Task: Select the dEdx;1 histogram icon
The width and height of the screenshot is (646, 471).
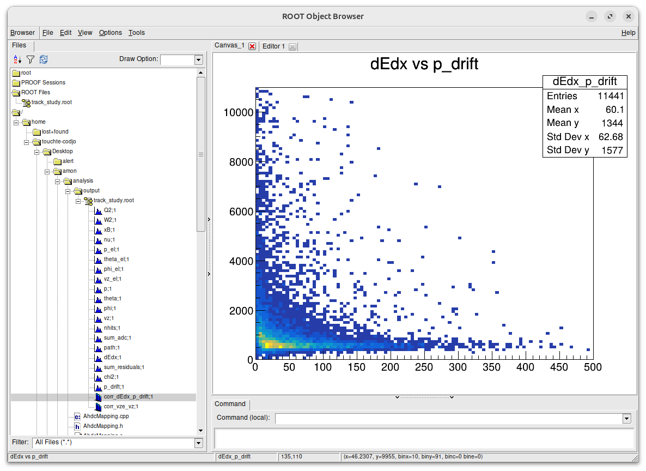Action: point(99,358)
